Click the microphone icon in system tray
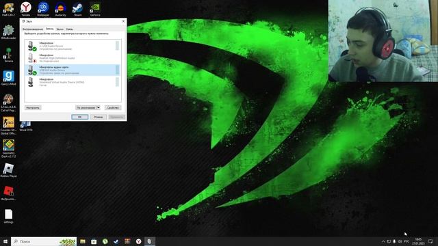Image resolution: width=438 pixels, height=246 pixels. coord(394,241)
